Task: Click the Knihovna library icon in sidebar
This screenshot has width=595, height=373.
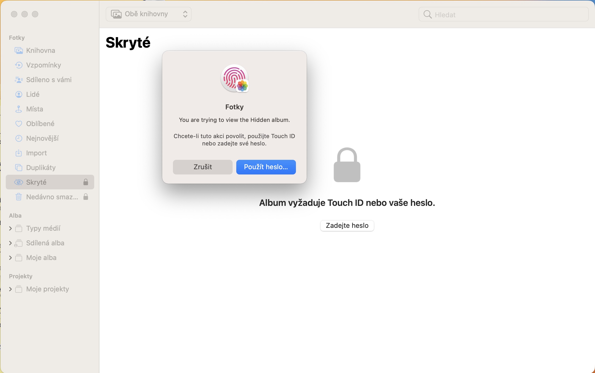Action: (19, 50)
